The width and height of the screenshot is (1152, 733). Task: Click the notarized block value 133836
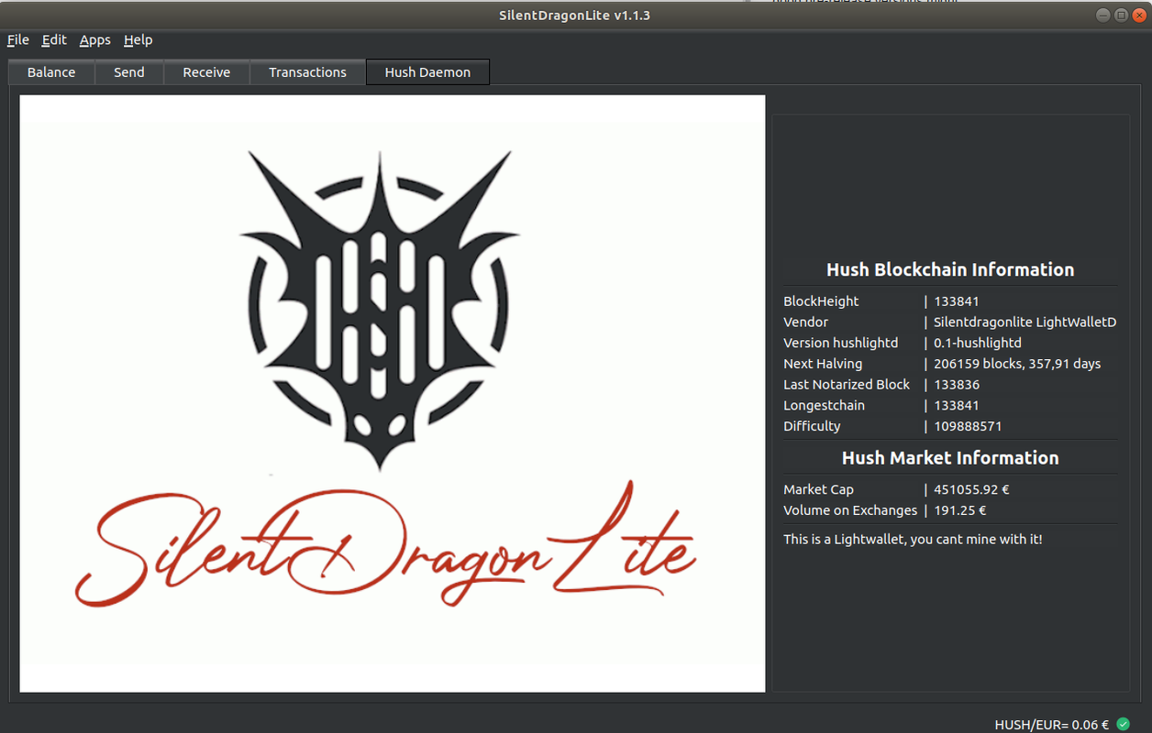coord(957,385)
